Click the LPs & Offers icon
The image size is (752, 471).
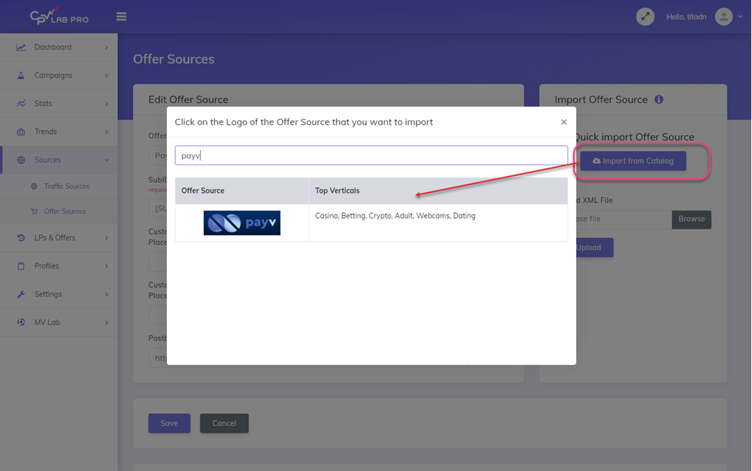(20, 238)
